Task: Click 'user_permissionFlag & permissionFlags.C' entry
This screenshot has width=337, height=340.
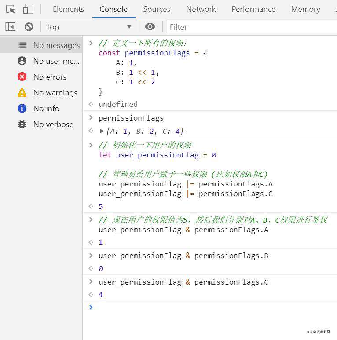Action: (183, 282)
